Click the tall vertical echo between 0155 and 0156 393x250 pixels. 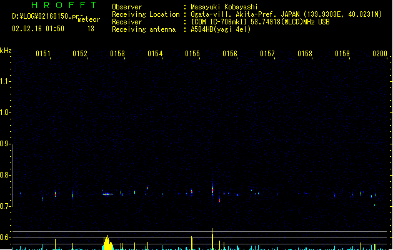212,189
